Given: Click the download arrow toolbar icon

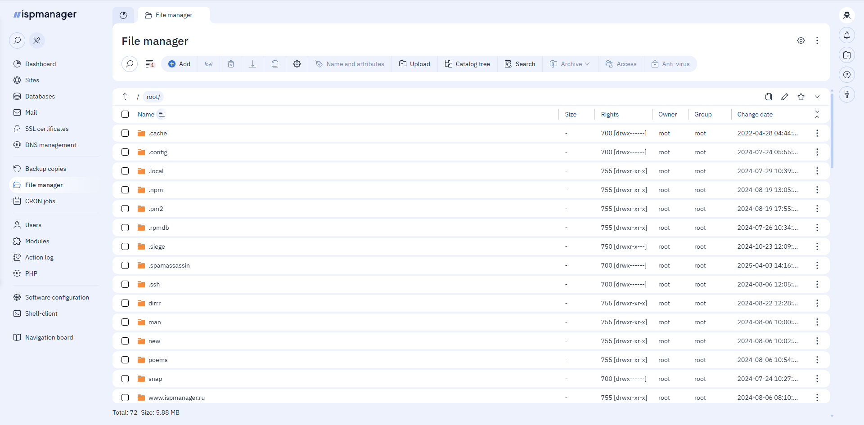Looking at the screenshot, I should click(253, 64).
